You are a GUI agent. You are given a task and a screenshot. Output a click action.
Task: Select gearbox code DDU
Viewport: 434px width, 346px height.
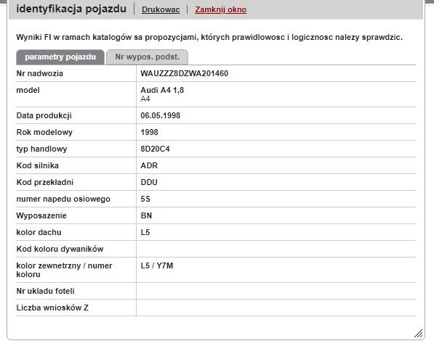[x=149, y=182]
